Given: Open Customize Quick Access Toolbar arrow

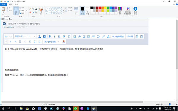Looking at the screenshot, I should [x=13, y=1].
